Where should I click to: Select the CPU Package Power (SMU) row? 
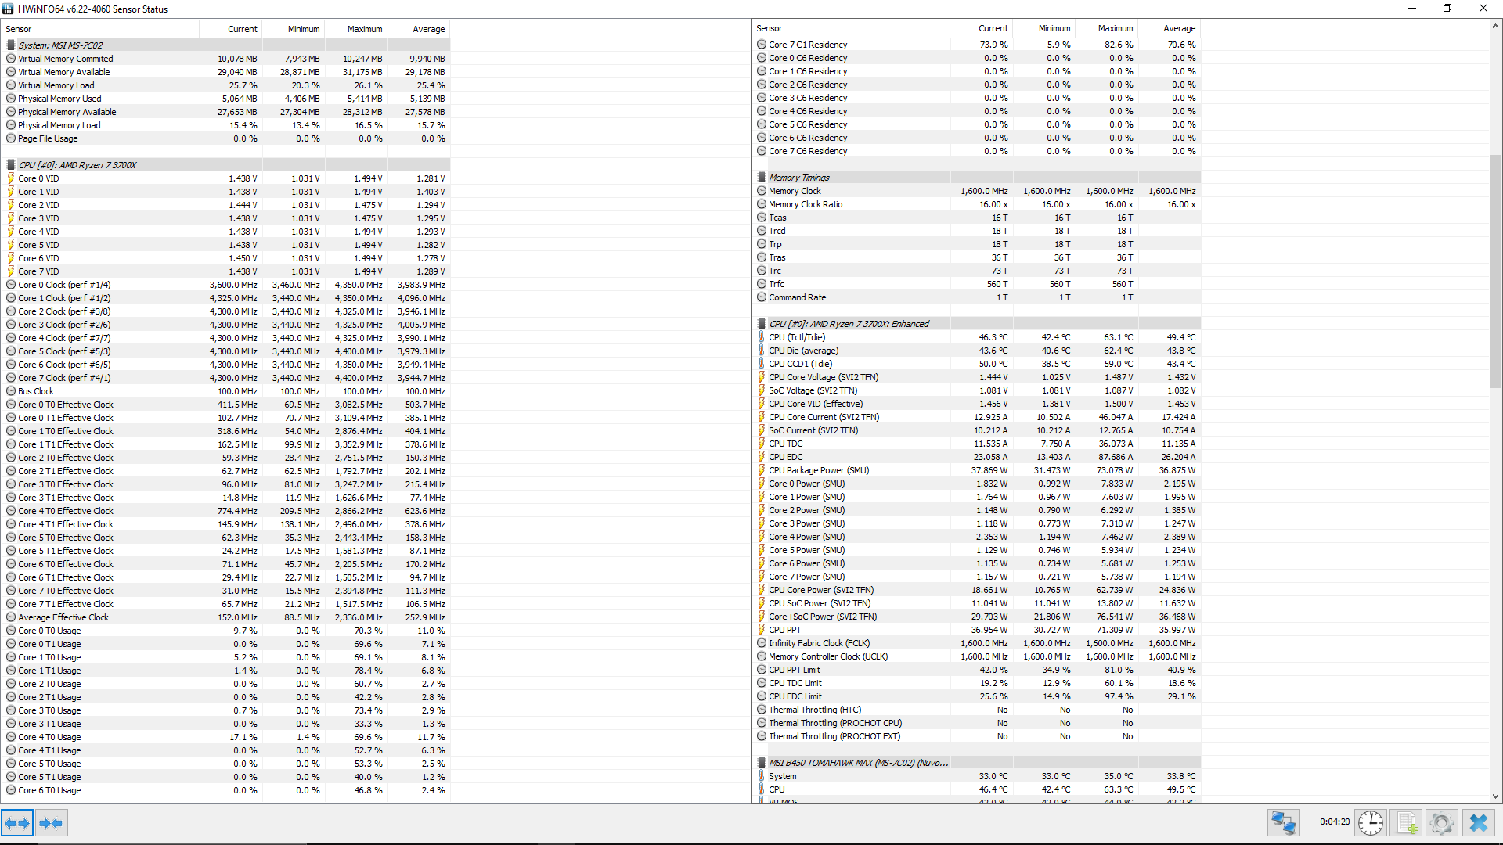(818, 470)
